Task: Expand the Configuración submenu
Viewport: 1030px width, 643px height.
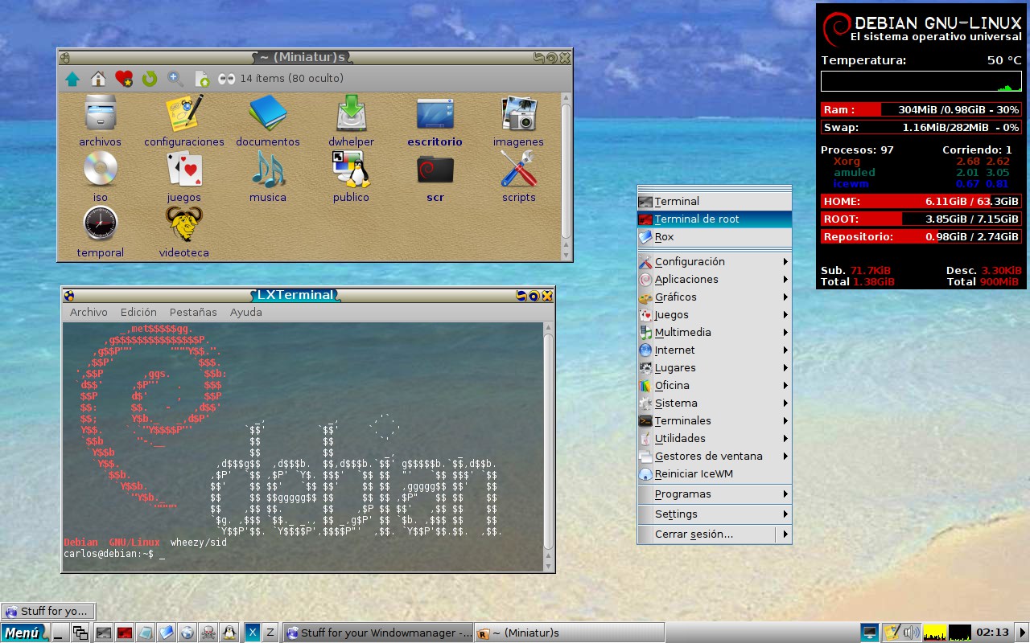Action: [x=715, y=261]
